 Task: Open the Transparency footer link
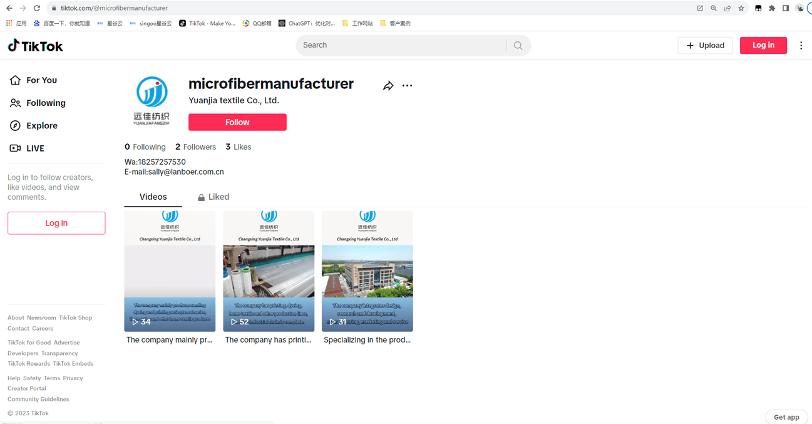(x=59, y=354)
